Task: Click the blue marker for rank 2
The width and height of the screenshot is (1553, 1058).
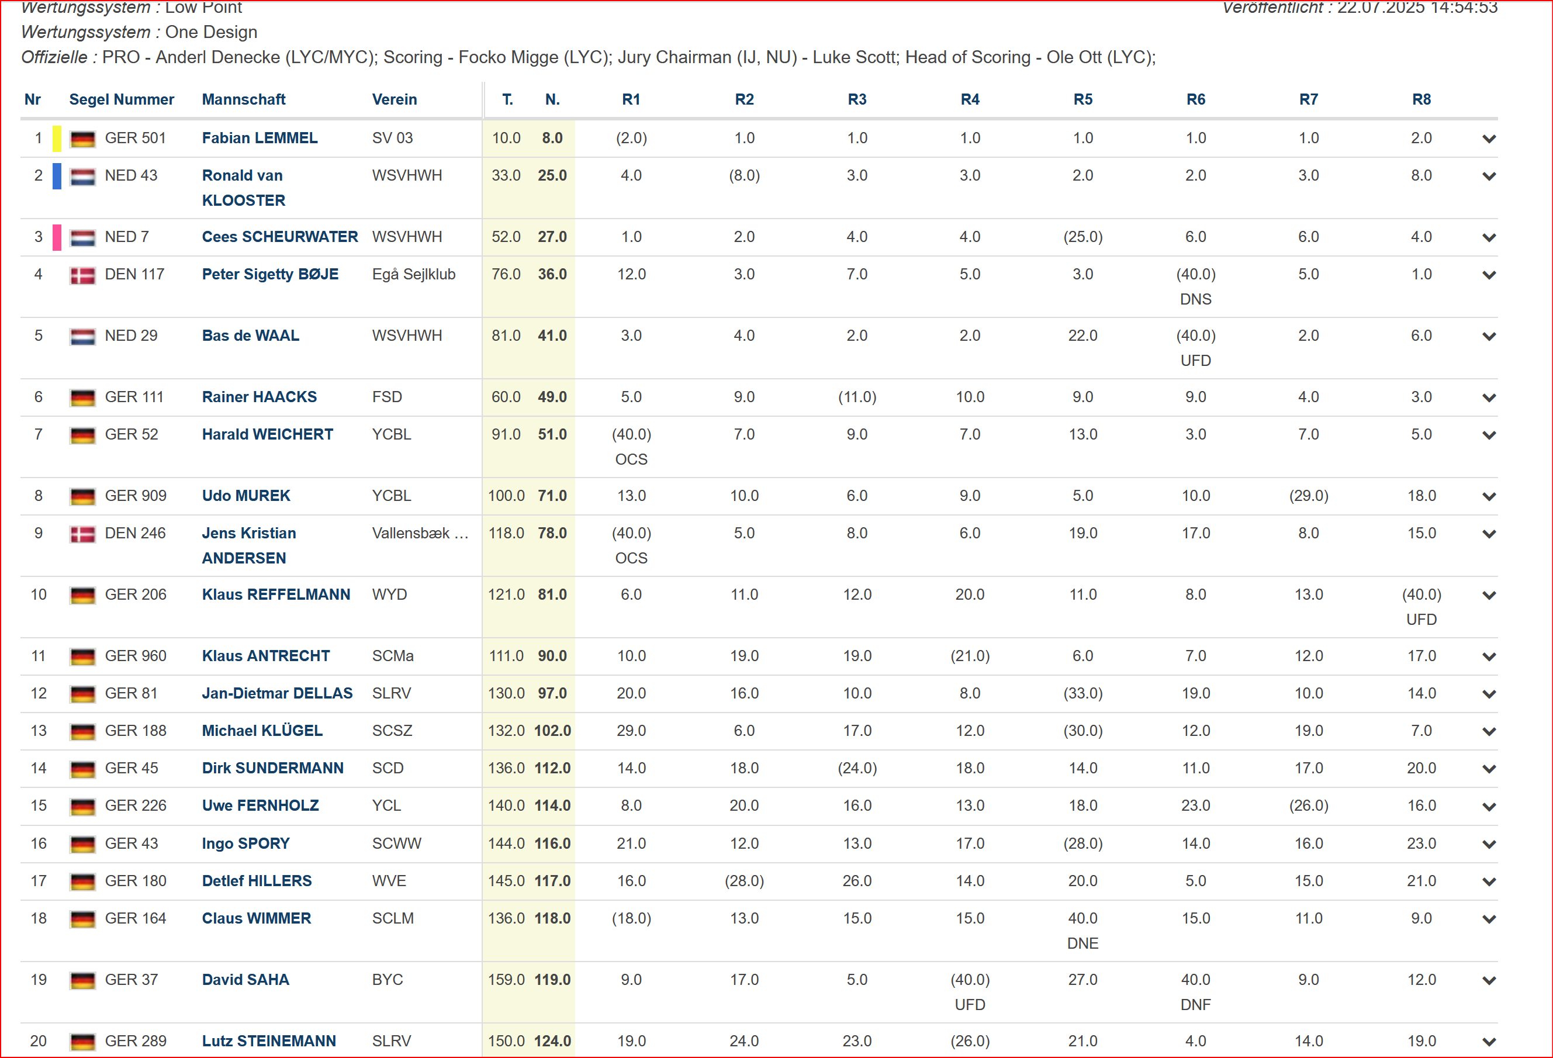Action: pos(57,176)
